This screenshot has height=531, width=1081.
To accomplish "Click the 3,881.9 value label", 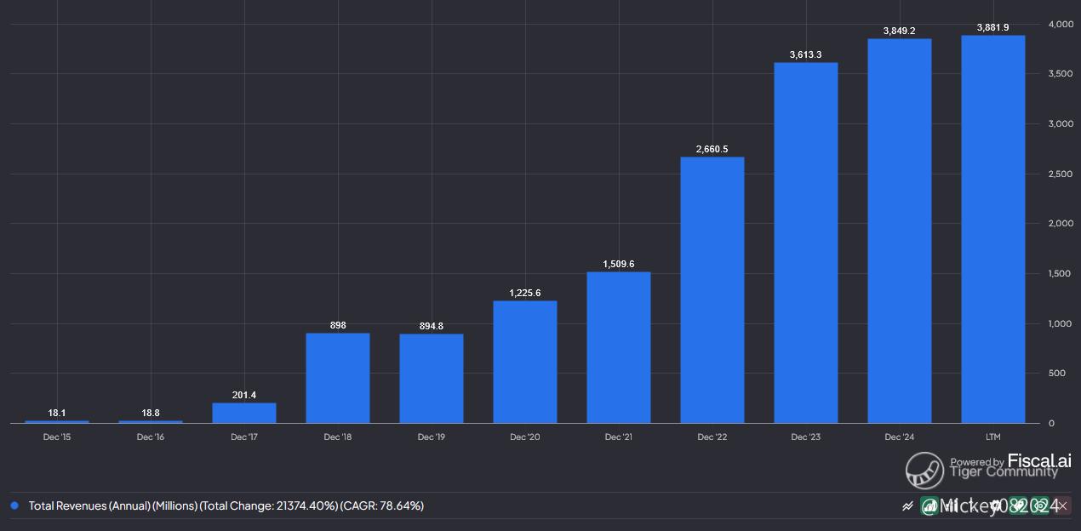I will 993,27.
